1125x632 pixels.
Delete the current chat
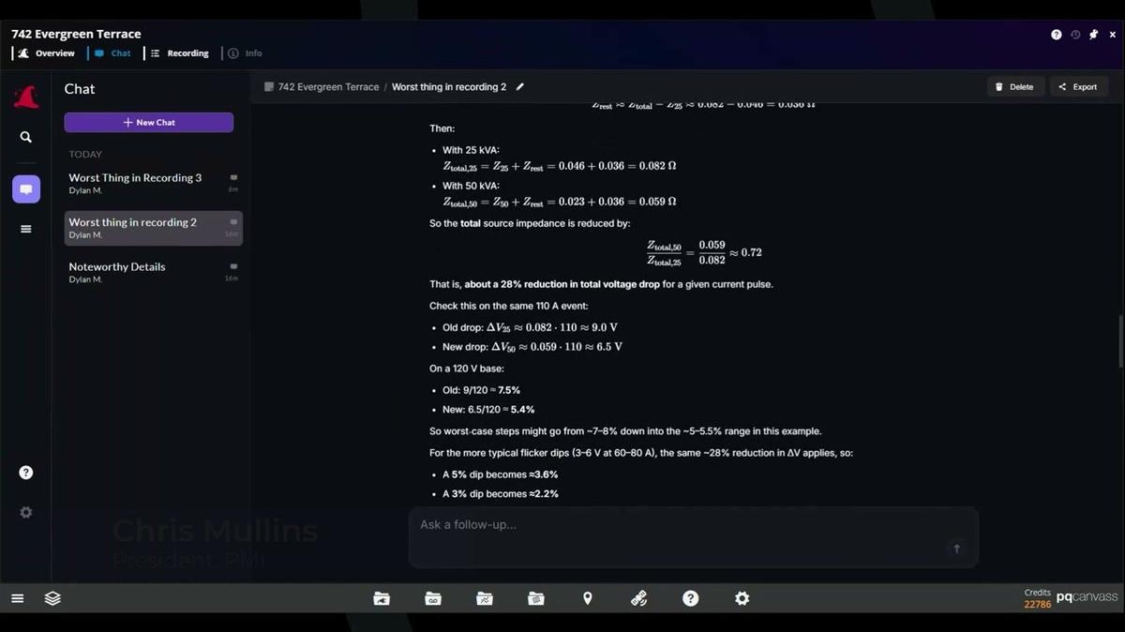click(1014, 87)
